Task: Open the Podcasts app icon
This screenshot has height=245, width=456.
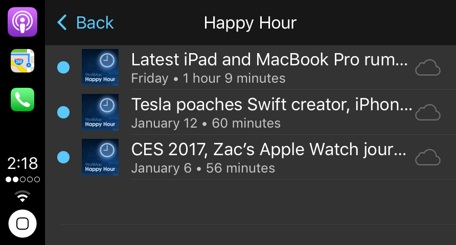Action: pos(22,22)
